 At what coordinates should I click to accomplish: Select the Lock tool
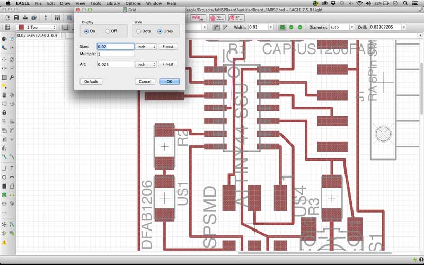tap(4, 112)
